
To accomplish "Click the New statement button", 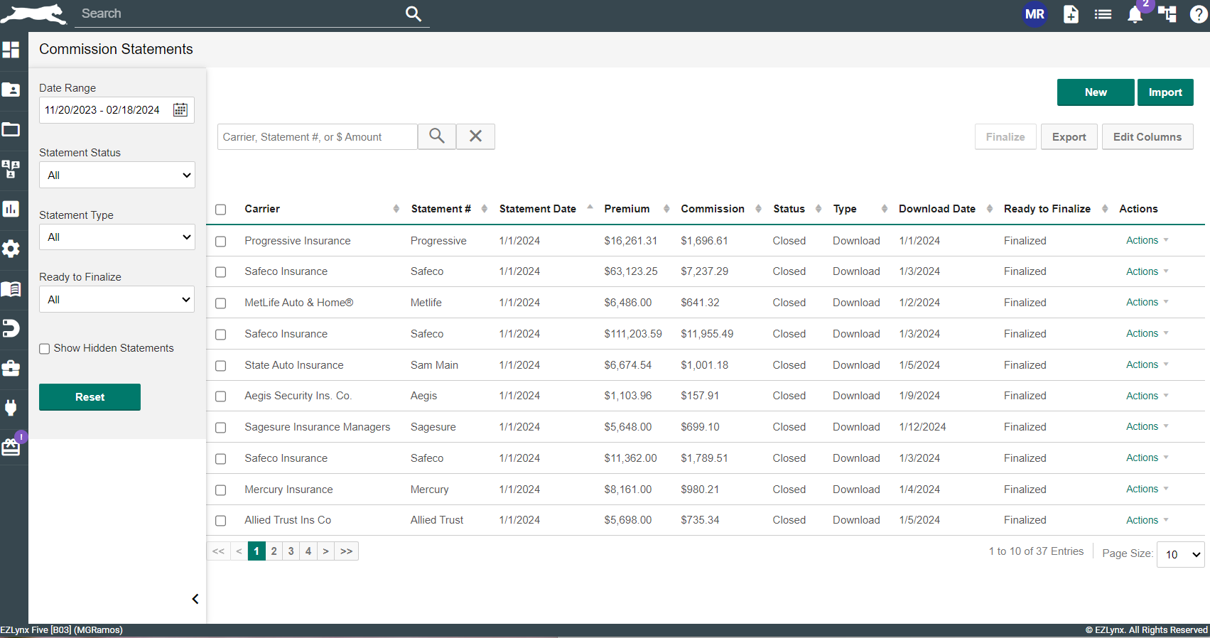I will 1096,92.
